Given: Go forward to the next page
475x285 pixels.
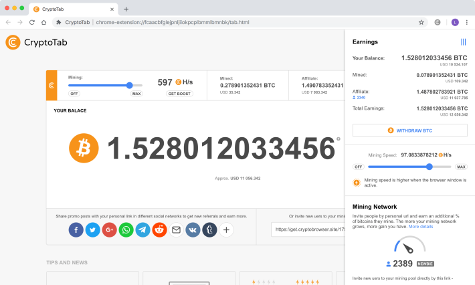Looking at the screenshot, I should pyautogui.click(x=20, y=22).
